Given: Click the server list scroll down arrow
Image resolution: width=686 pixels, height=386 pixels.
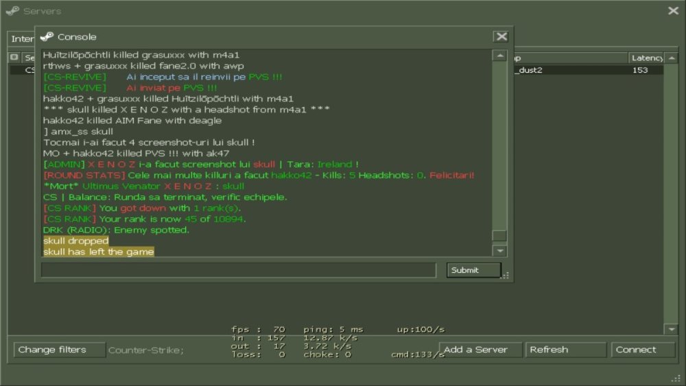Looking at the screenshot, I should coord(672,329).
